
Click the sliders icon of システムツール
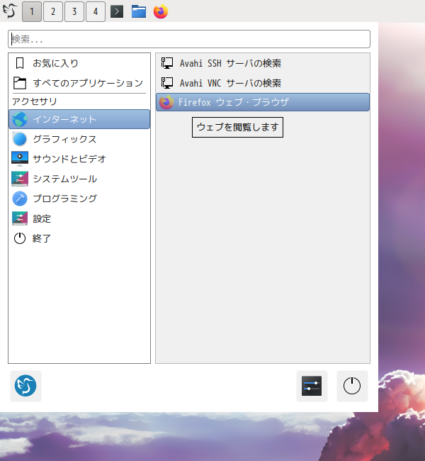(20, 179)
